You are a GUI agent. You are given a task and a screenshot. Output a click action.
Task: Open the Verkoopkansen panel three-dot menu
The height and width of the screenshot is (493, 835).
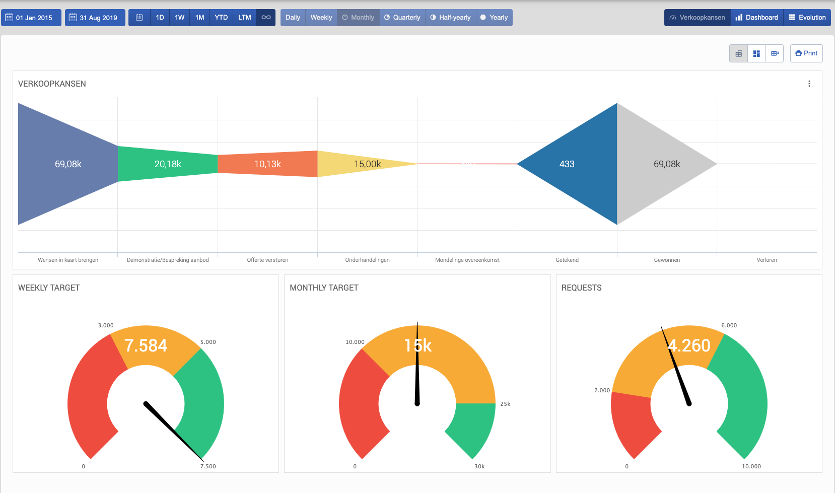tap(809, 84)
